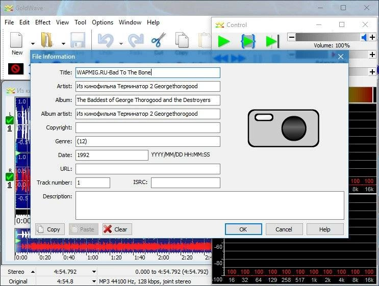Image resolution: width=379 pixels, height=286 pixels.
Task: Click the Cancel button
Action: (x=284, y=229)
